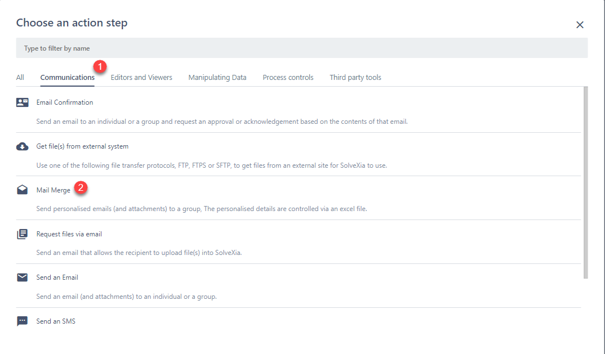Screen dimensions: 605x354
Task: Select the Communications tab
Action: [x=68, y=78]
